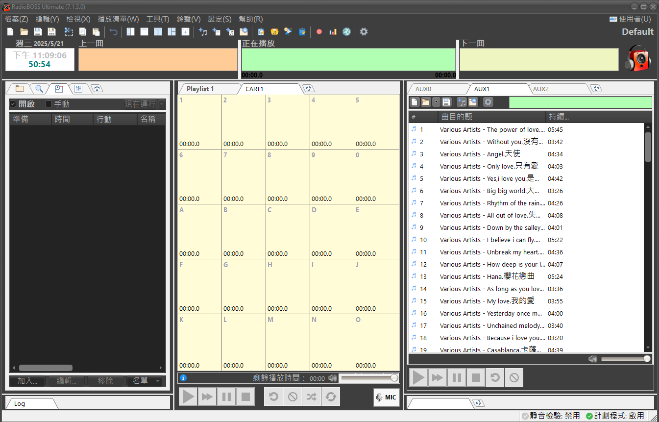Click the AUX1 player stop button

[476, 377]
